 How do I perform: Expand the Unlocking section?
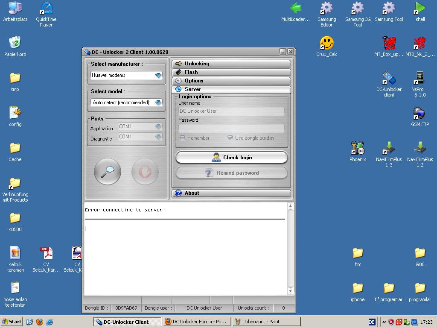(231, 64)
